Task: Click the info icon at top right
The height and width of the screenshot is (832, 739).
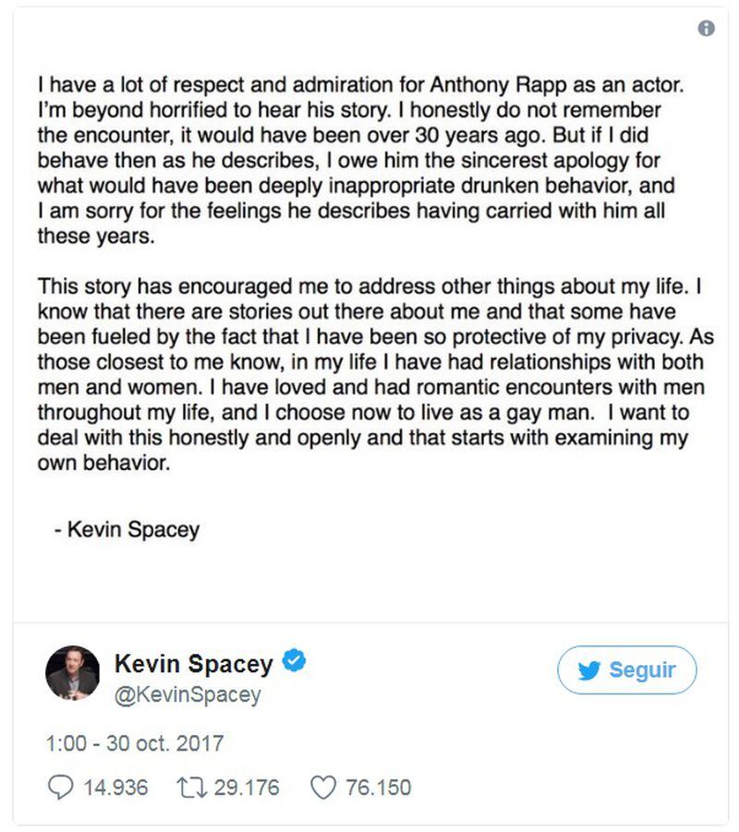Action: pyautogui.click(x=706, y=28)
